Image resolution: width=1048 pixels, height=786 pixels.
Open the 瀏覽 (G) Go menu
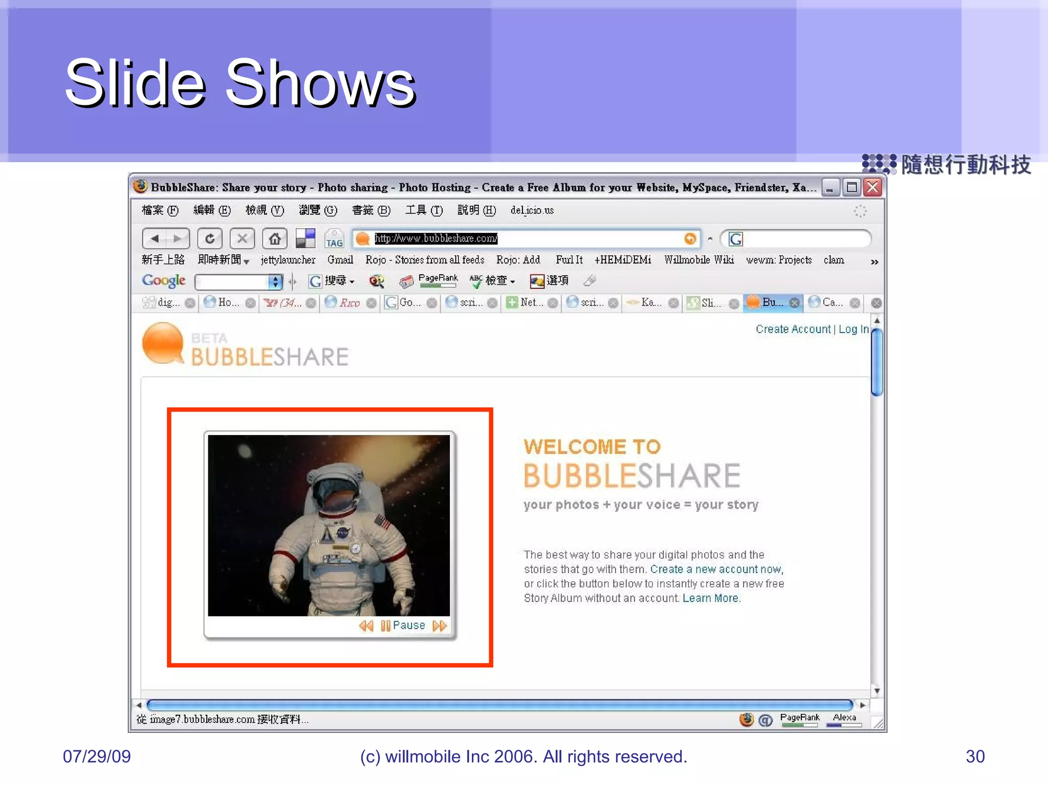click(318, 210)
